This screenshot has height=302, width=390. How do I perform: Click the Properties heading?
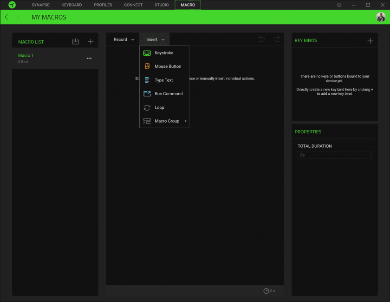(x=308, y=131)
